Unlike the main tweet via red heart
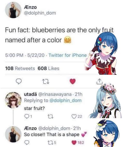This screenshot has height=147, width=123. [73, 81]
